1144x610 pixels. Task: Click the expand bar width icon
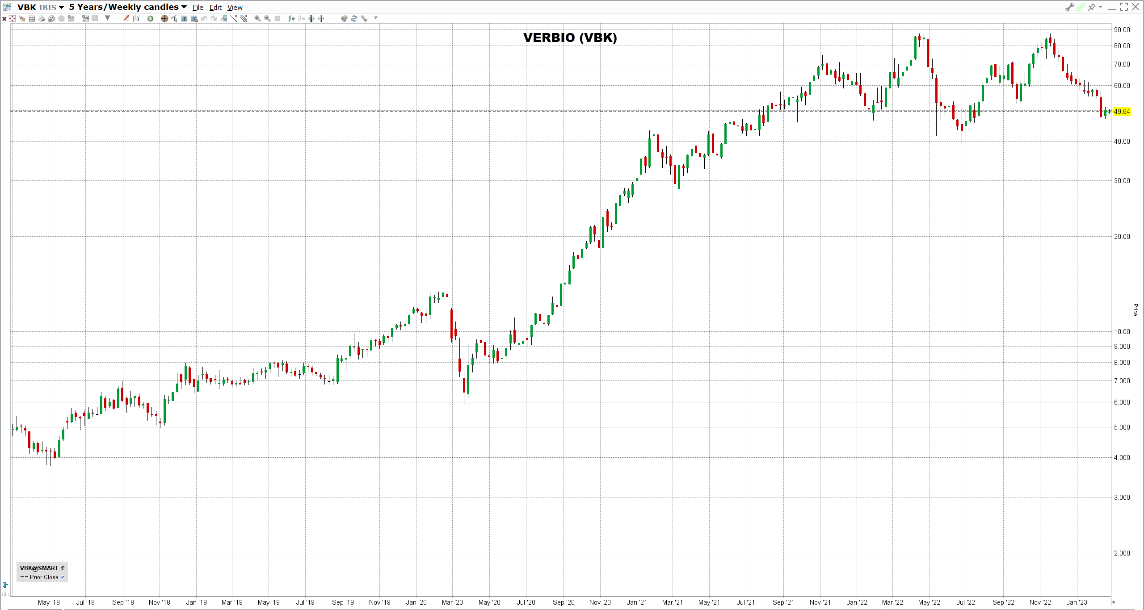[x=311, y=19]
